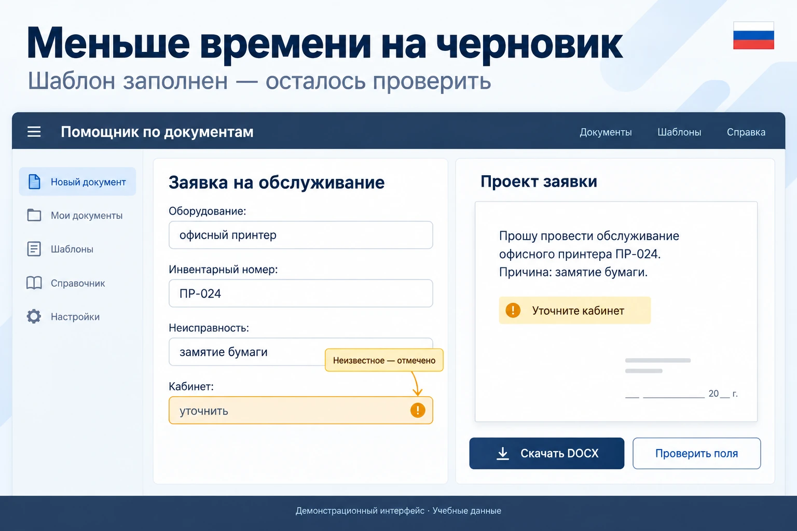Click the download arrow icon on Скачать DOCX

[503, 453]
